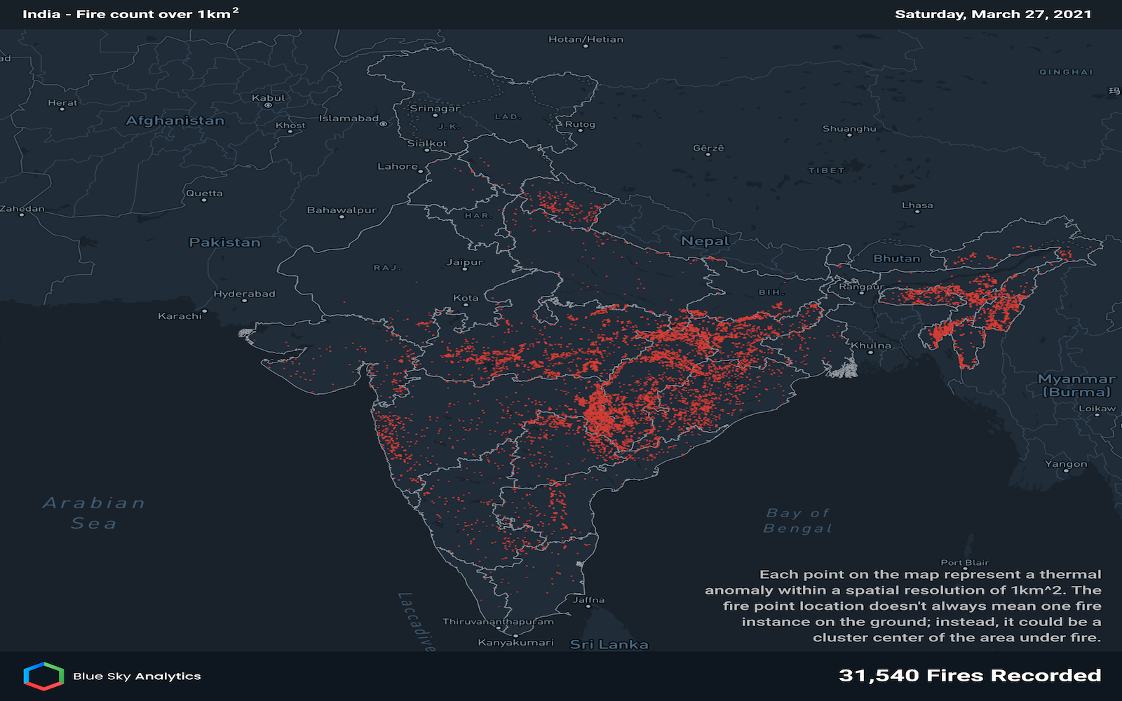Click the Shuanghu label
Screen dimensions: 1122x701
coord(849,129)
